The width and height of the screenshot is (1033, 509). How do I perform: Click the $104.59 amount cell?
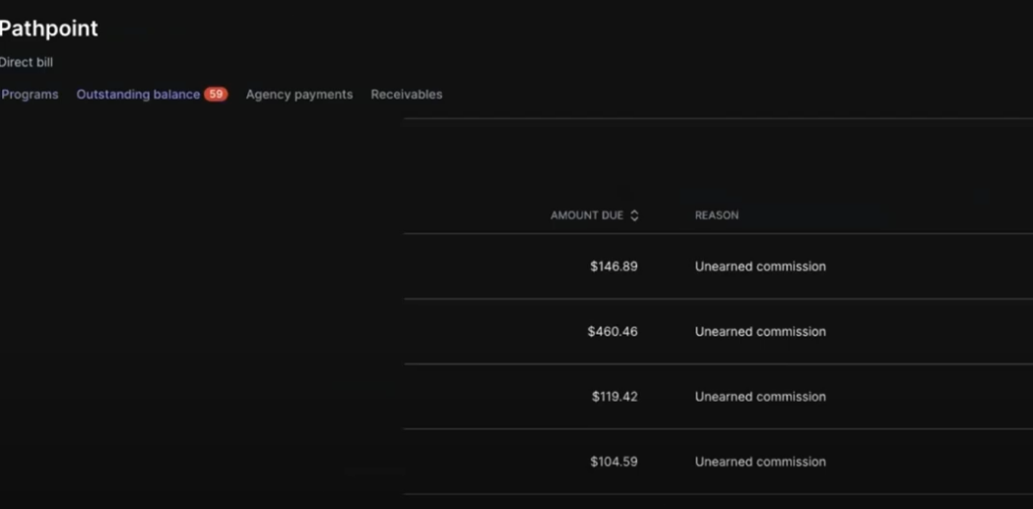(613, 462)
